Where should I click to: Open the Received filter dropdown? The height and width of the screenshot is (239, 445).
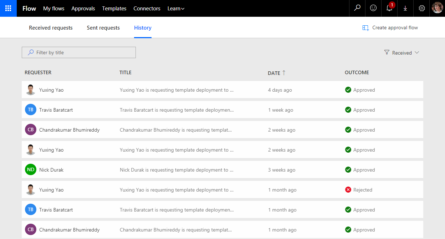coord(402,53)
